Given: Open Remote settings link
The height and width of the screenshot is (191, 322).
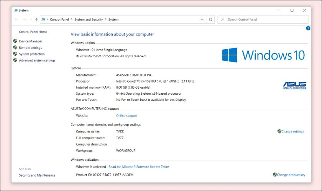Looking at the screenshot, I should point(30,47).
